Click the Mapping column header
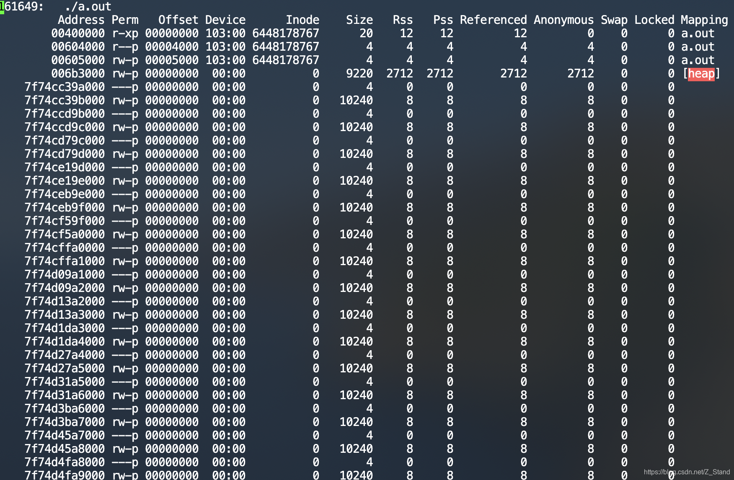734x480 pixels. (705, 20)
